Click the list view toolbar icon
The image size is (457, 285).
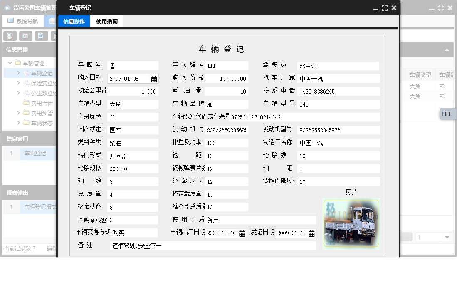pyautogui.click(x=25, y=36)
